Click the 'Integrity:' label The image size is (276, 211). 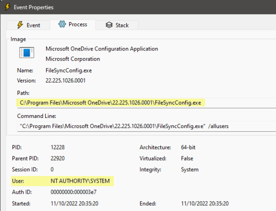point(150,169)
